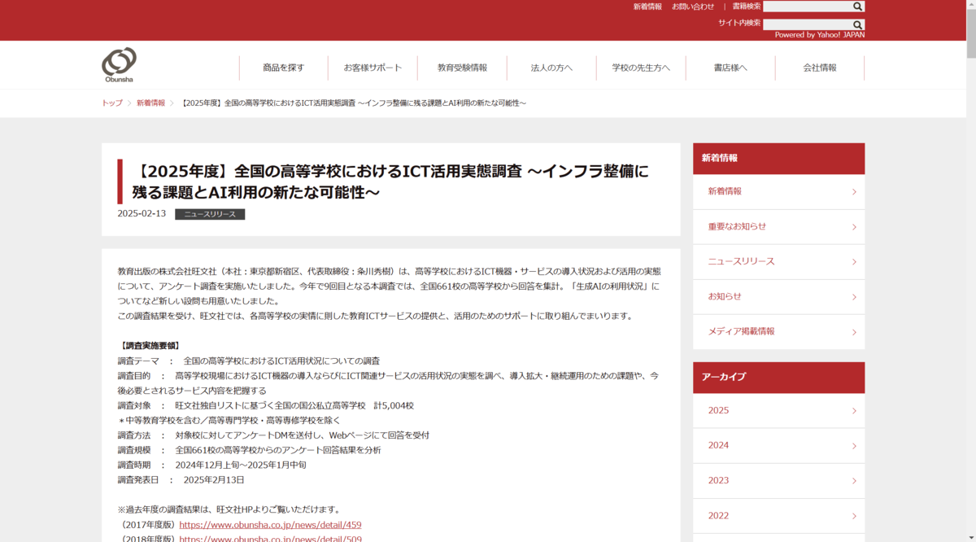Click the Obunsha logo

119,65
